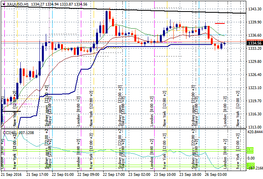Screen dimensions: 263x179
Task: Click the 0.00 CCI scale label
Action: coord(252,158)
